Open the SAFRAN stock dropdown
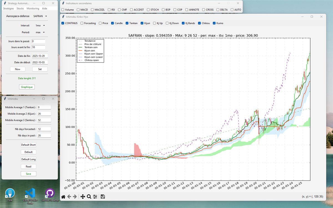This screenshot has width=333, height=208. coord(40,16)
